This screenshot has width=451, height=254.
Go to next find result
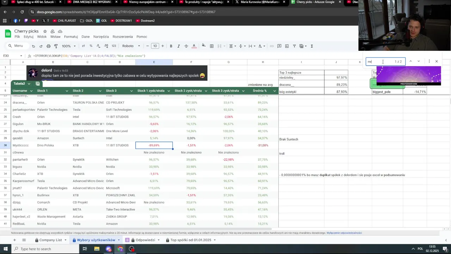pyautogui.click(x=419, y=61)
